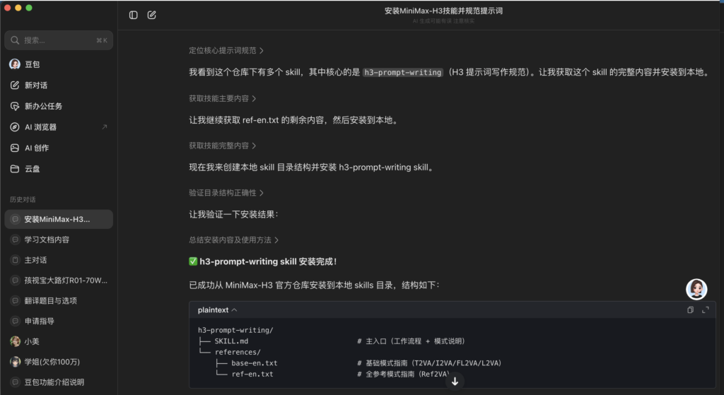Jump to bottom with down-arrow button
This screenshot has height=395, width=724.
(455, 381)
